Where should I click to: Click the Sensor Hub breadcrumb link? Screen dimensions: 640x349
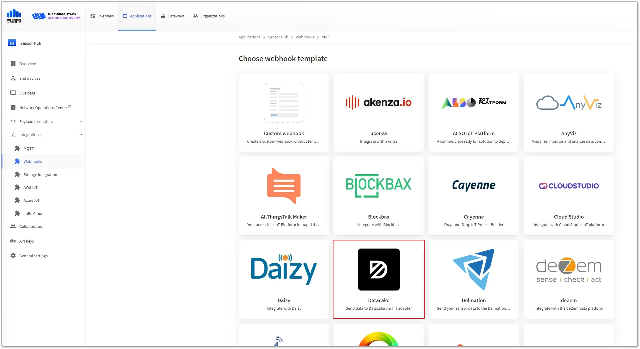click(x=278, y=37)
